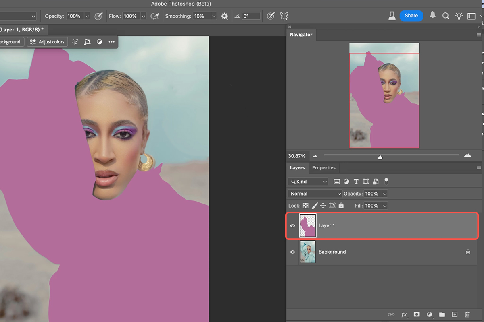Toggle visibility of the Background layer
Image resolution: width=484 pixels, height=322 pixels.
pyautogui.click(x=293, y=252)
